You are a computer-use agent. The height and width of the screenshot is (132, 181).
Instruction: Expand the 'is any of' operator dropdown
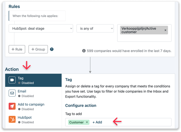click(95, 28)
